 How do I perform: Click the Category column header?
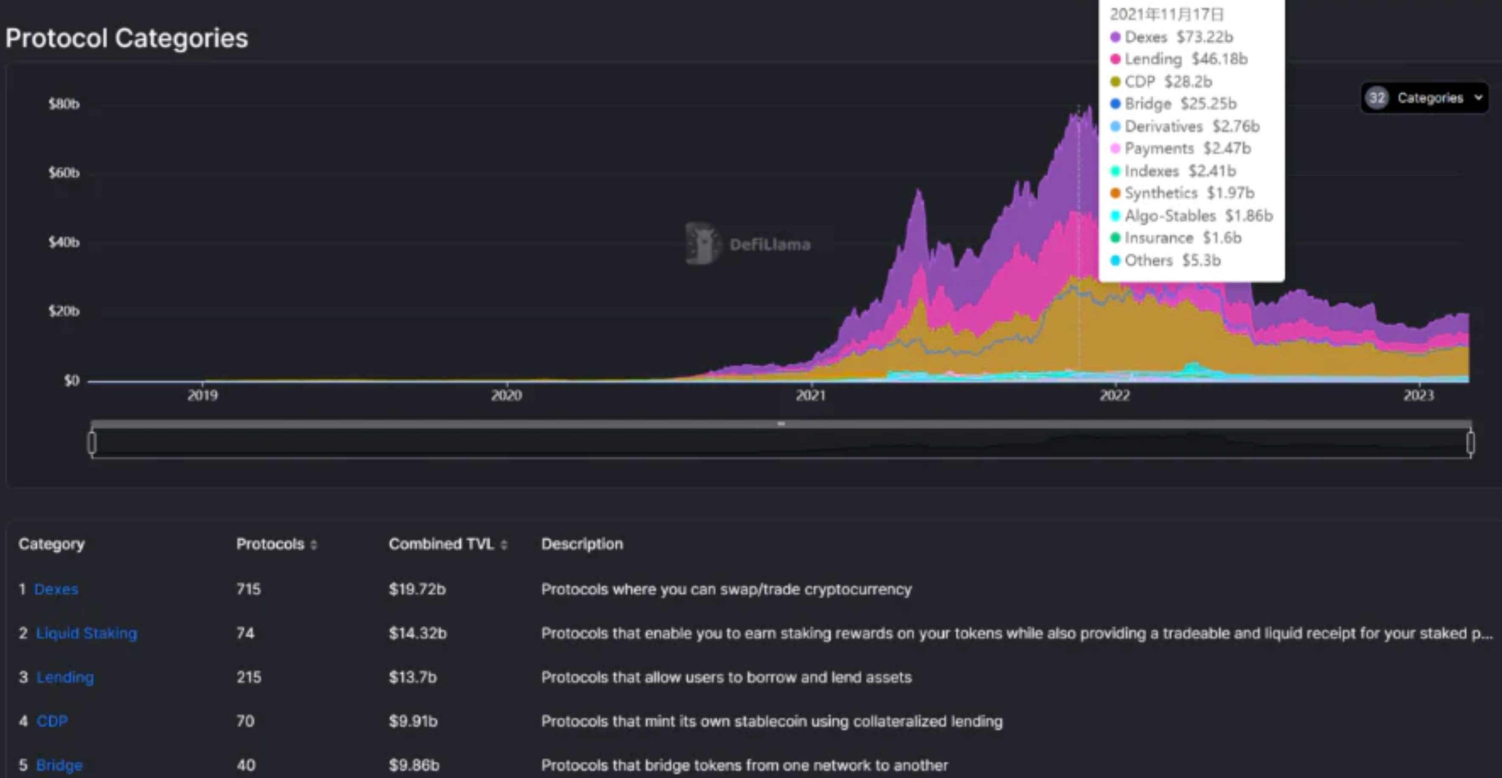[51, 544]
